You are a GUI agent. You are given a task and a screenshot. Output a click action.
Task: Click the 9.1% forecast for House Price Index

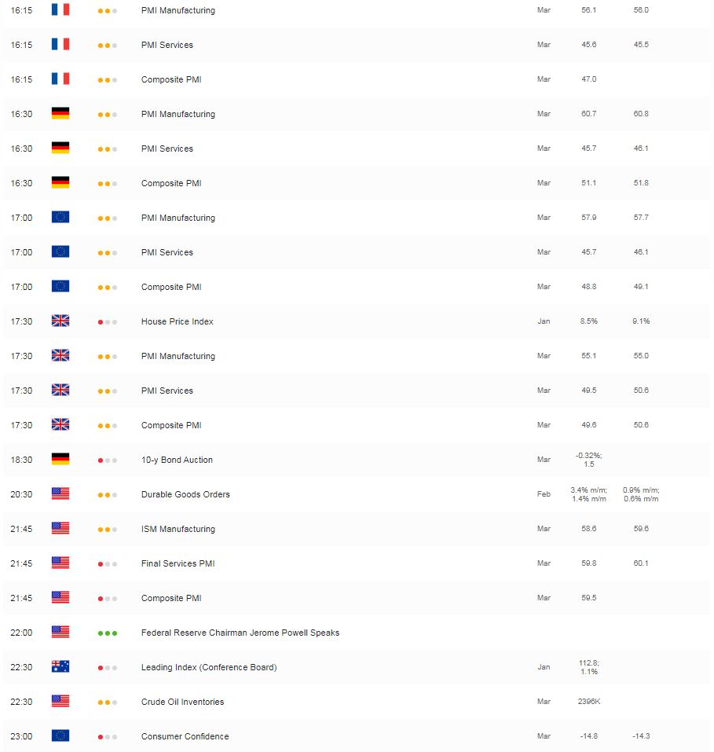click(x=641, y=321)
